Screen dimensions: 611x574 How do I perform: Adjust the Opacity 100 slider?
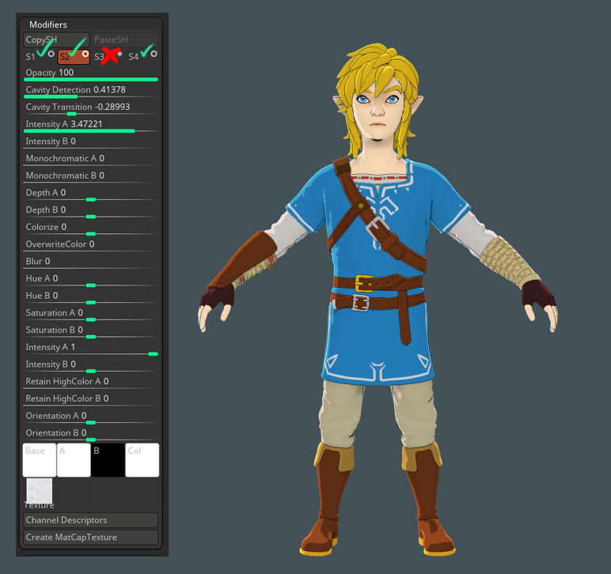point(90,74)
